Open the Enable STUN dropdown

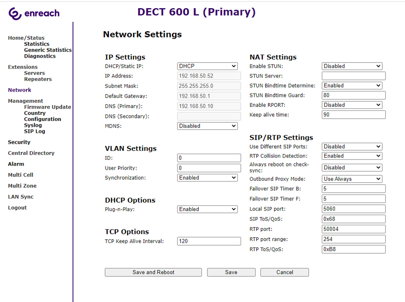pos(352,66)
